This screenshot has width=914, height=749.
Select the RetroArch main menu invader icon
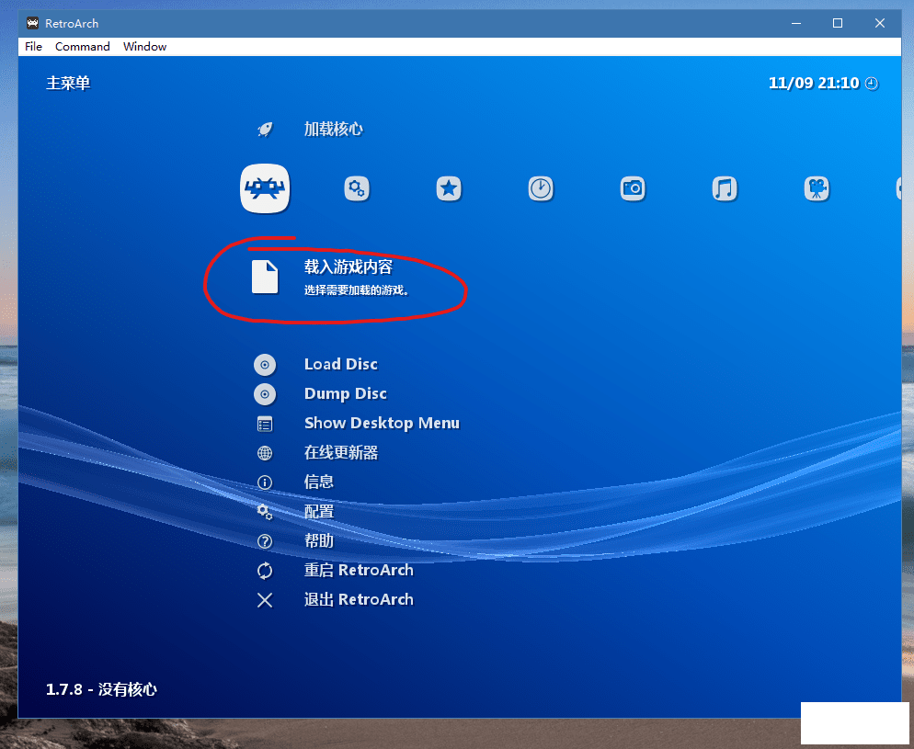tap(265, 188)
